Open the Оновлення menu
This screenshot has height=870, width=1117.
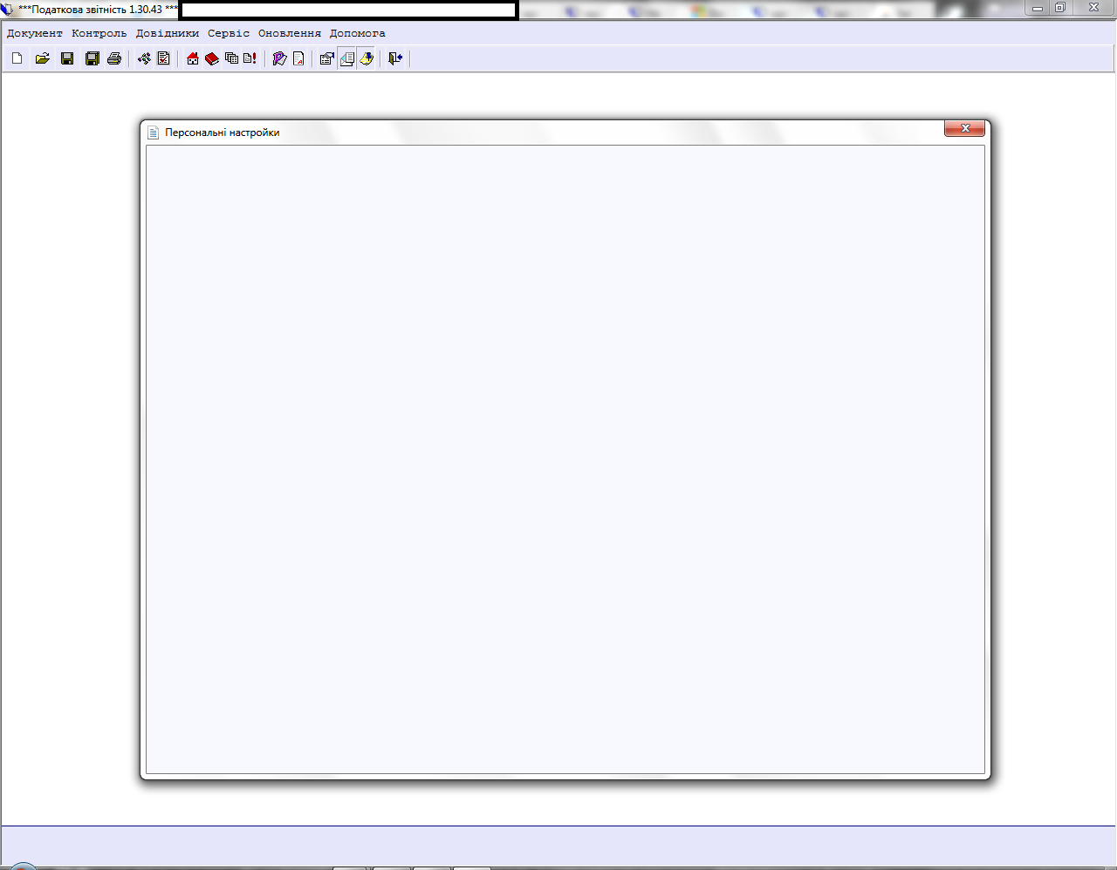click(x=289, y=33)
